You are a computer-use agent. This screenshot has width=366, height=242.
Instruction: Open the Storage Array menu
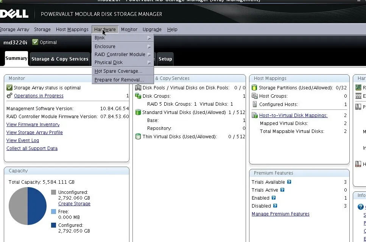click(14, 30)
